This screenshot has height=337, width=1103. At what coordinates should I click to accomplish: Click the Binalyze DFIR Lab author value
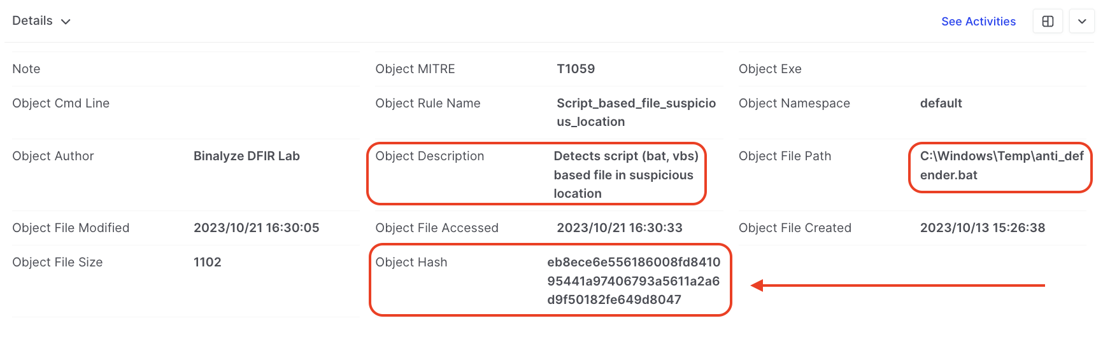click(246, 156)
